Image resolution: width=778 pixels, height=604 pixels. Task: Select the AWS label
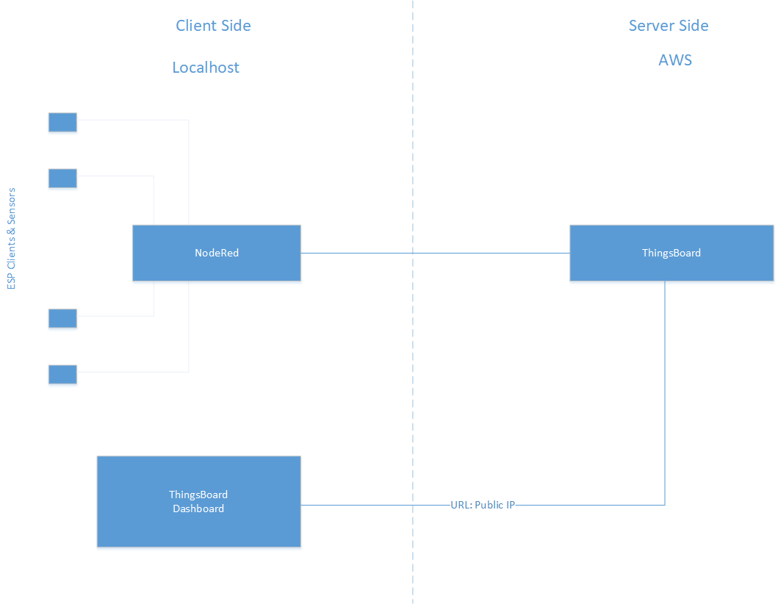[675, 60]
